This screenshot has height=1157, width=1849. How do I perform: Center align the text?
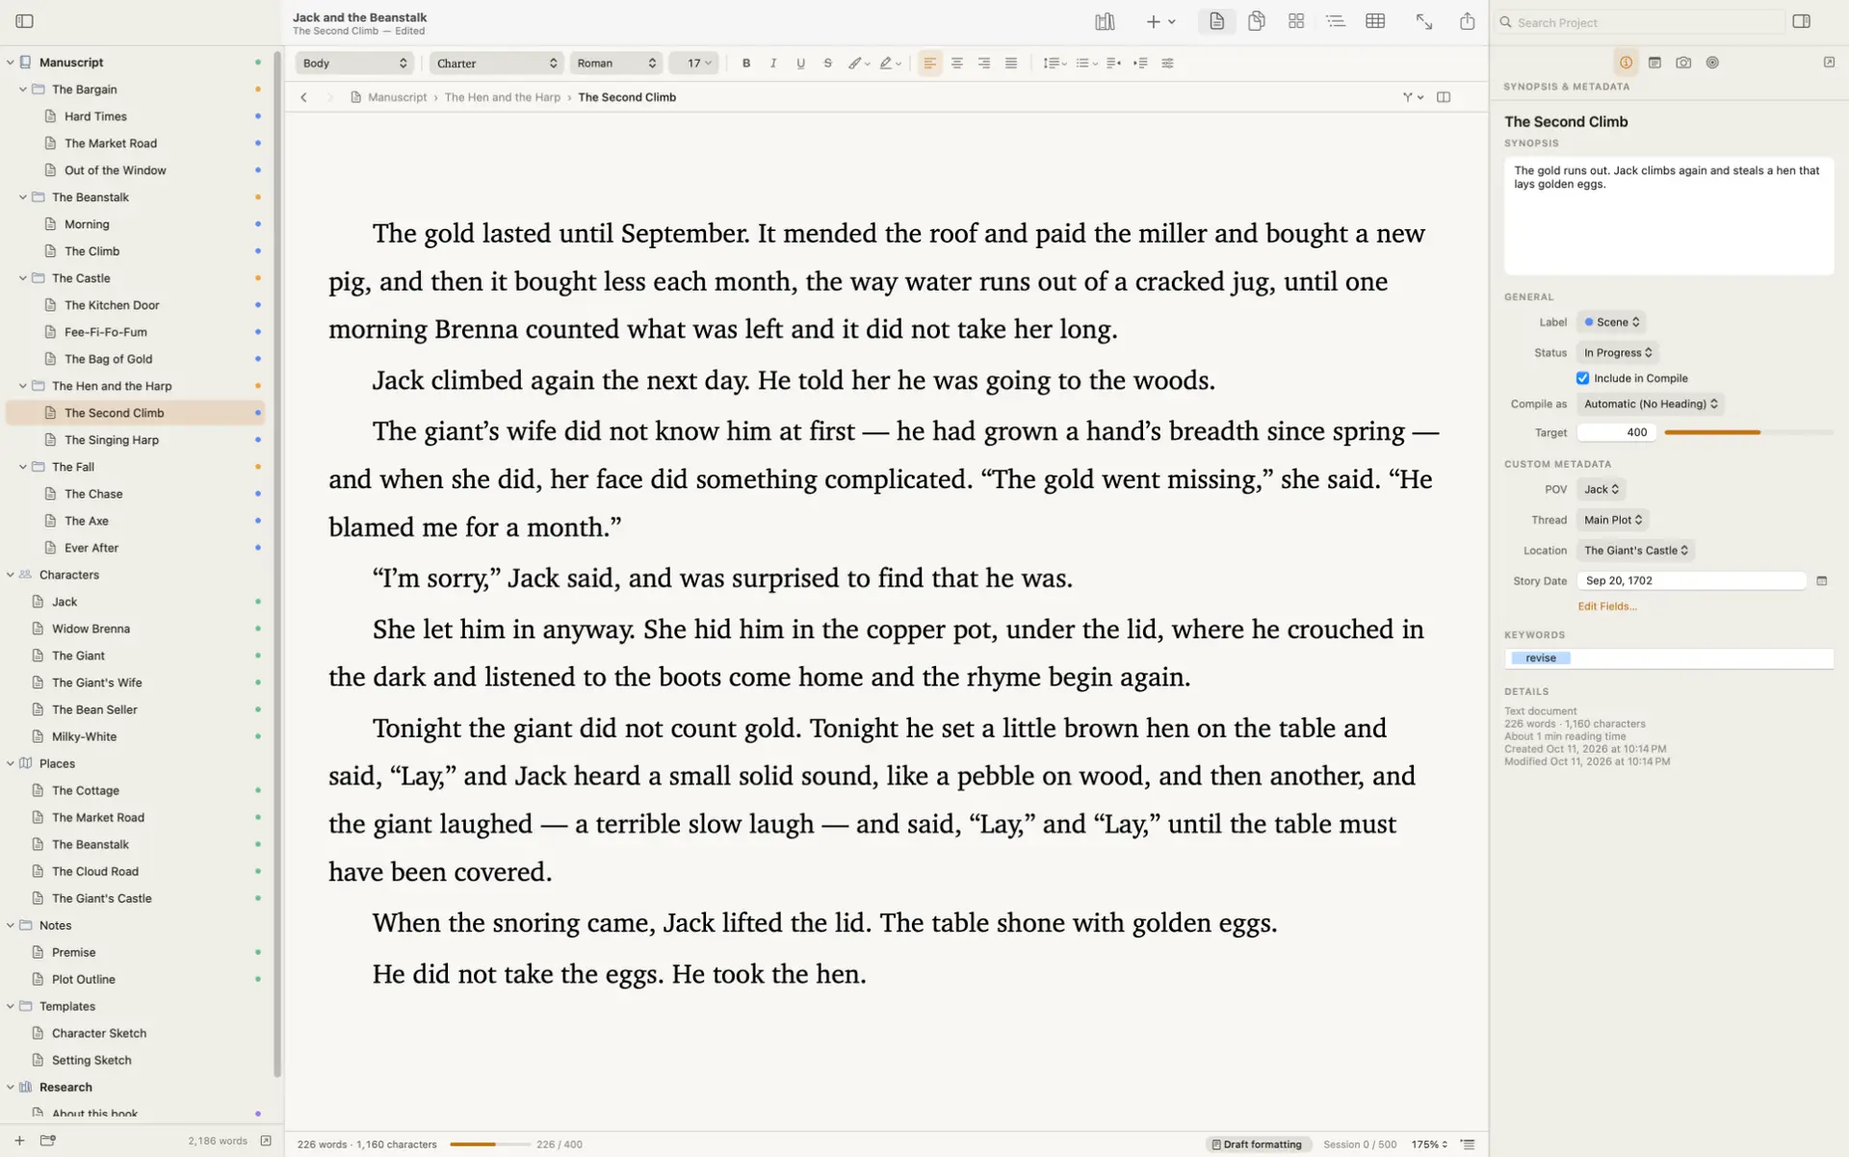pos(957,64)
